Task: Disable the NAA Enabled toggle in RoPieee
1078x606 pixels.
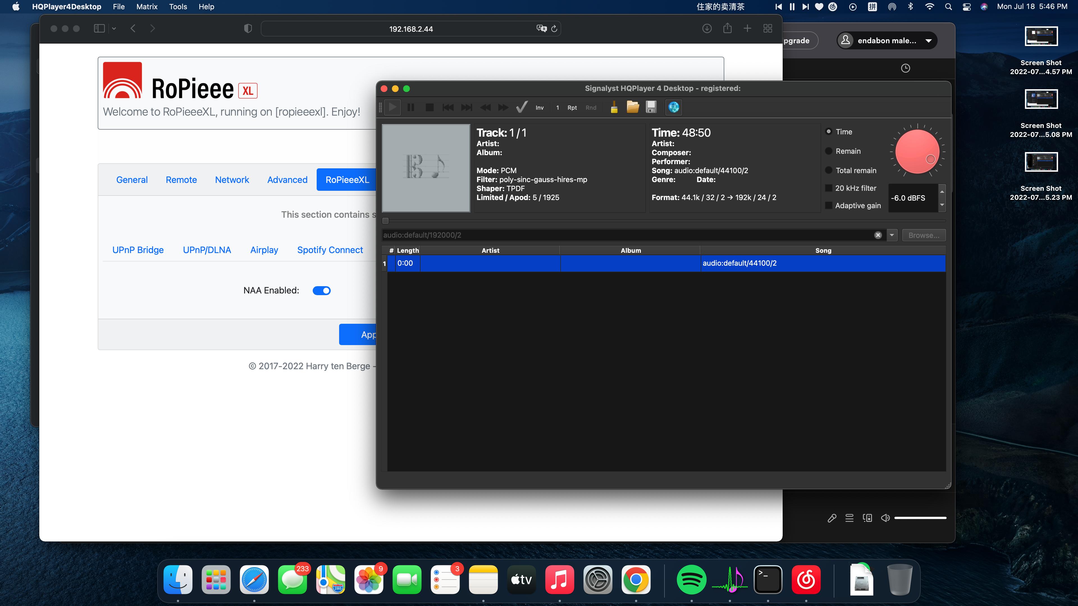Action: tap(321, 290)
